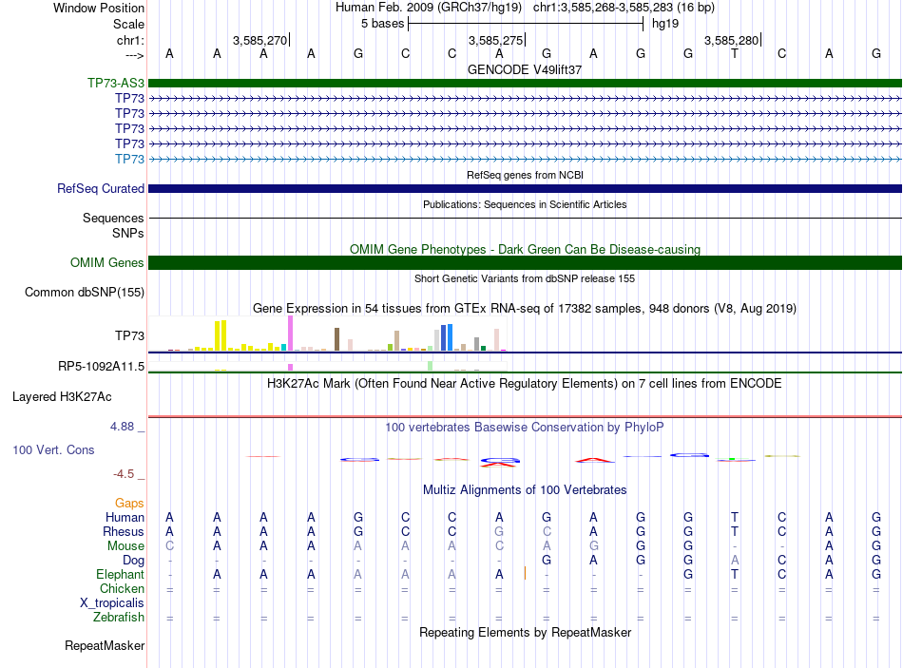Click '100 vertebrates Basewise Conservation by PhyloP' title
The image size is (903, 668).
tap(525, 428)
